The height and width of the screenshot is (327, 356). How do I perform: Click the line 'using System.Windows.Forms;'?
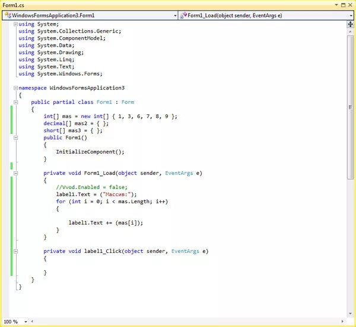click(61, 73)
